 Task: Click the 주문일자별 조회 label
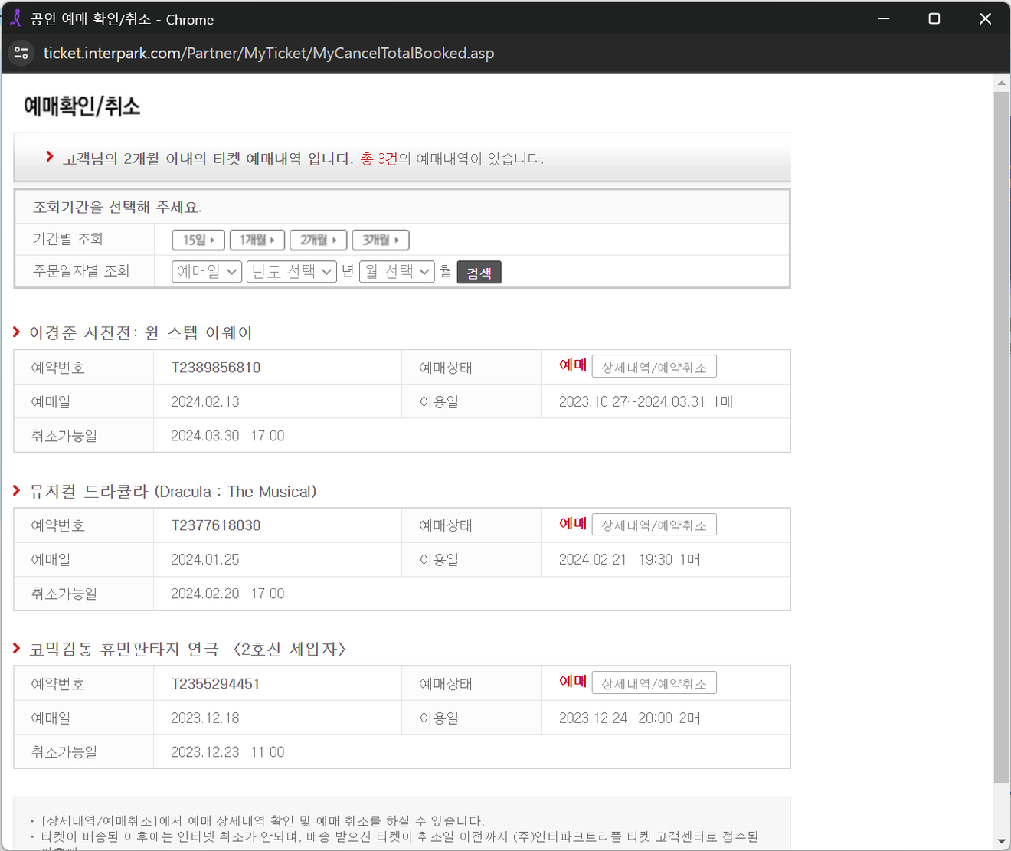tap(81, 270)
